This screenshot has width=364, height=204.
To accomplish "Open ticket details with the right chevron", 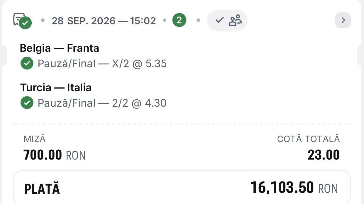I will click(343, 20).
